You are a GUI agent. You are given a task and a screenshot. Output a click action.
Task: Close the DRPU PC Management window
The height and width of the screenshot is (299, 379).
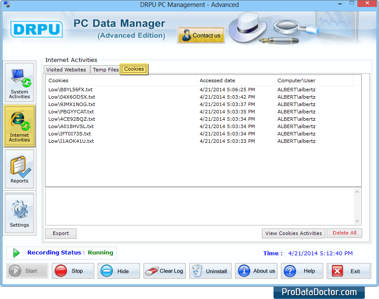(x=367, y=3)
